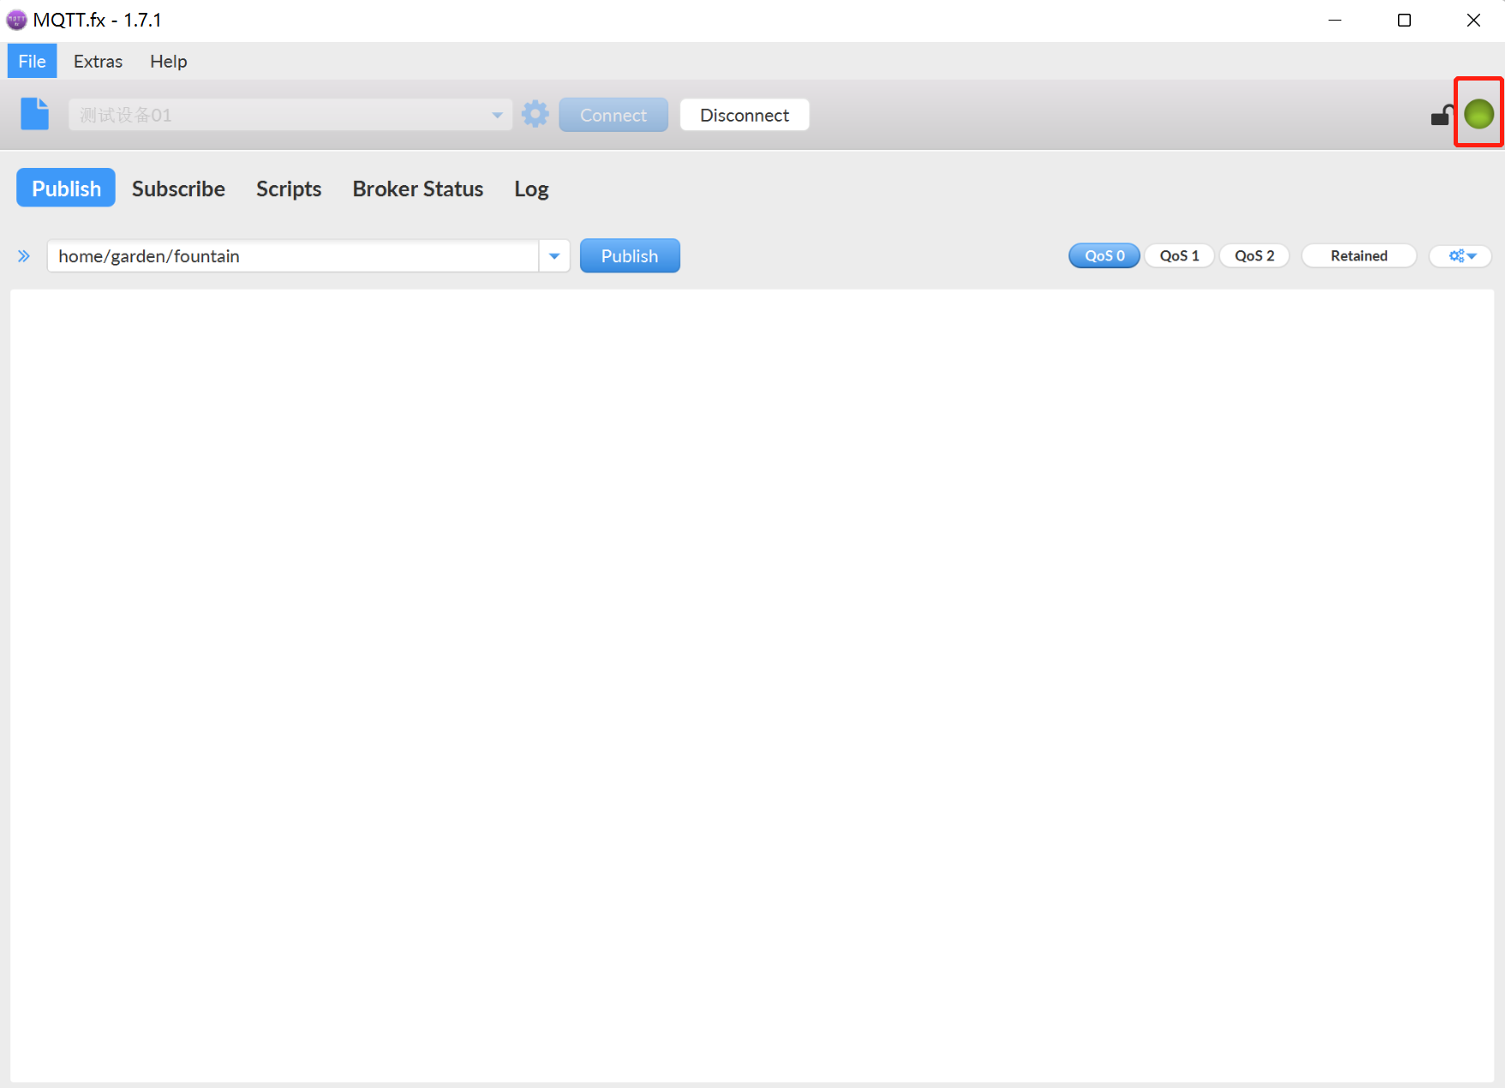Expand the double-chevron topic panel icon
This screenshot has height=1088, width=1505.
tap(24, 256)
